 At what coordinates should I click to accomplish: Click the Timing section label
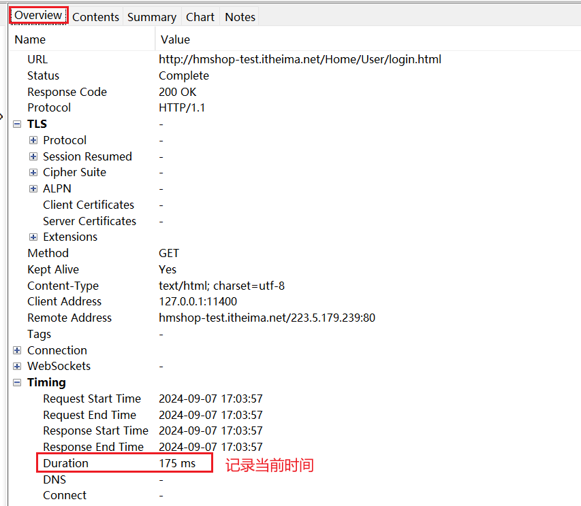(x=47, y=382)
